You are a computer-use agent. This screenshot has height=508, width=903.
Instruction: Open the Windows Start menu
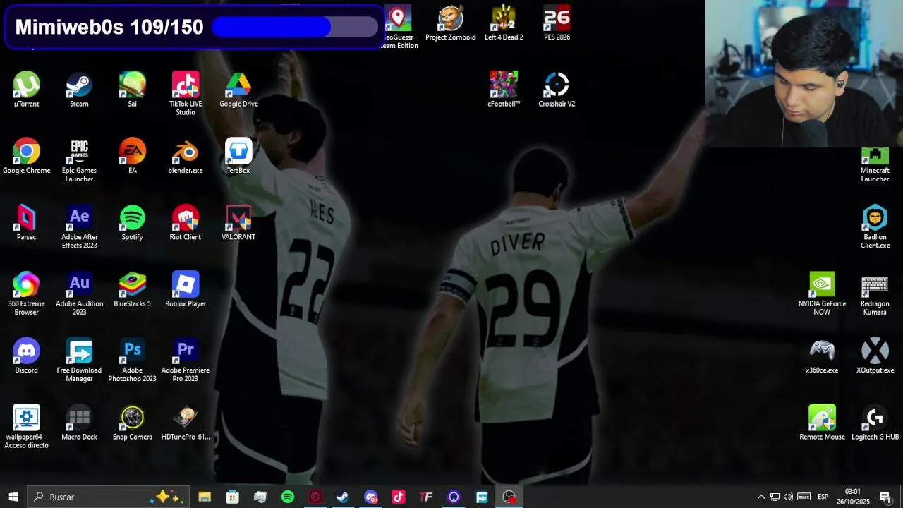pyautogui.click(x=13, y=497)
